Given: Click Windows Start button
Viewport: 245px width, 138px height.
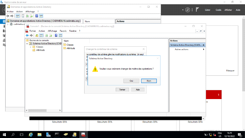Looking at the screenshot, I should click(x=4, y=135).
